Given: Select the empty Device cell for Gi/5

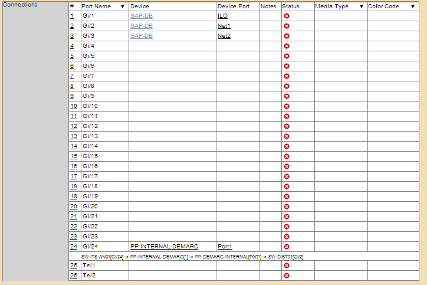Looking at the screenshot, I should tap(172, 56).
